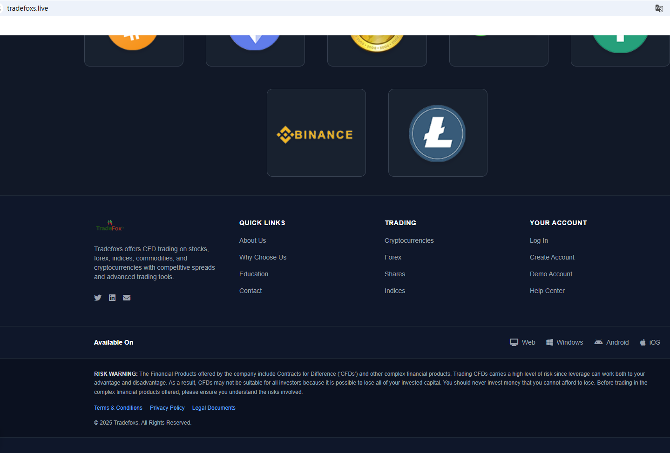The width and height of the screenshot is (670, 453).
Task: Click the Twitter icon in footer
Action: pyautogui.click(x=98, y=298)
